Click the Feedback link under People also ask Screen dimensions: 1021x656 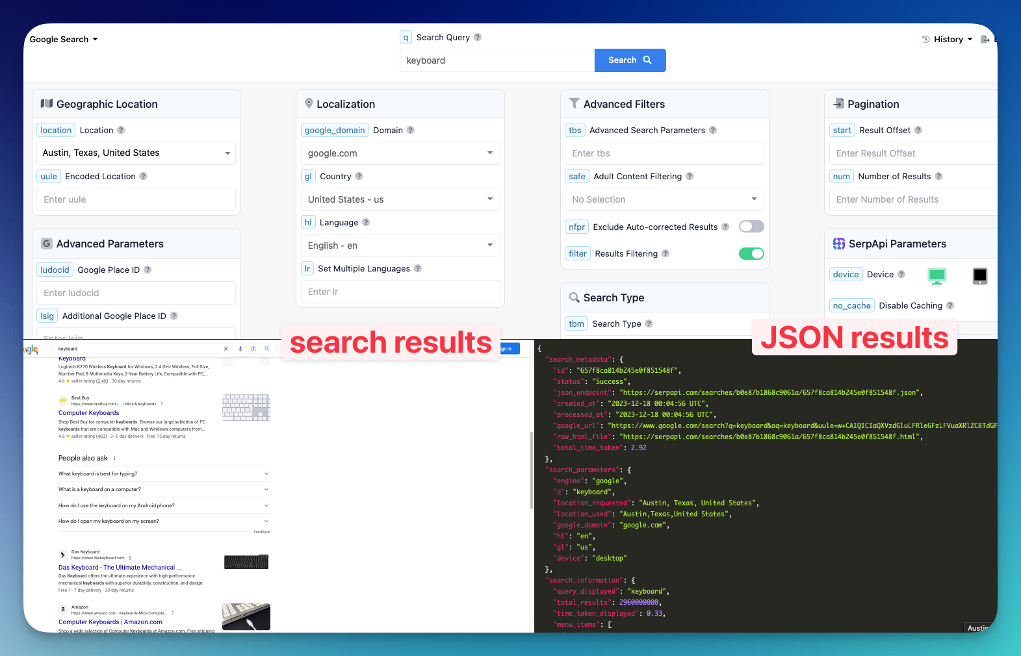pyautogui.click(x=262, y=532)
